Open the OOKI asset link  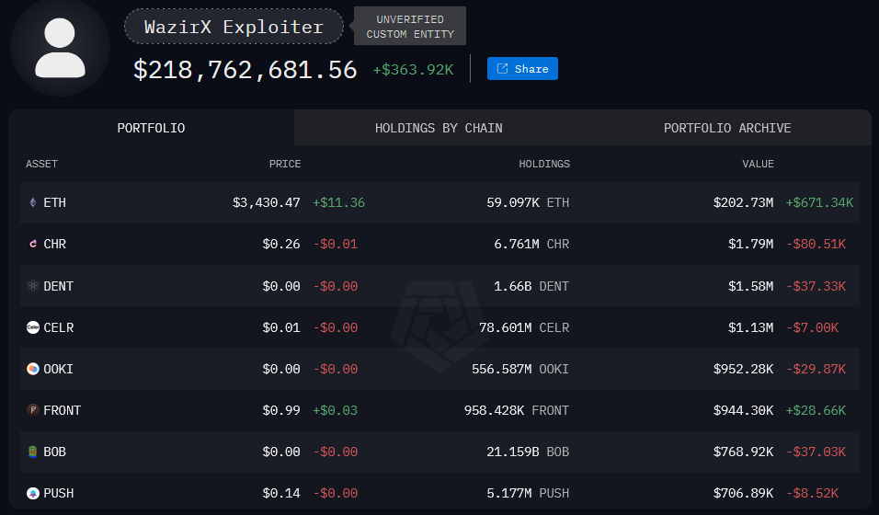(x=58, y=369)
